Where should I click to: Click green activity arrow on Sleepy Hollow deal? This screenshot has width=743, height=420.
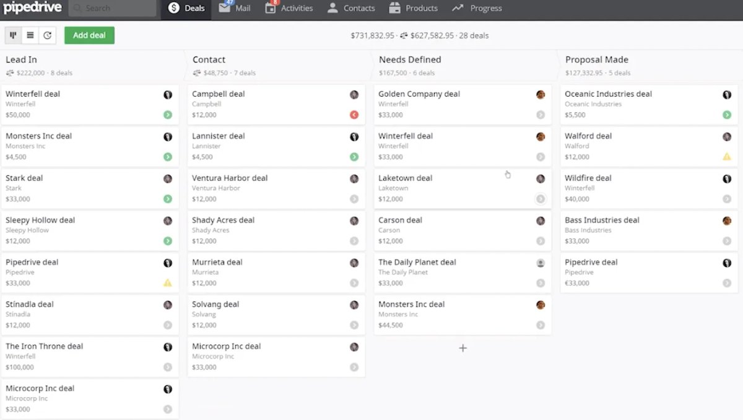point(168,241)
